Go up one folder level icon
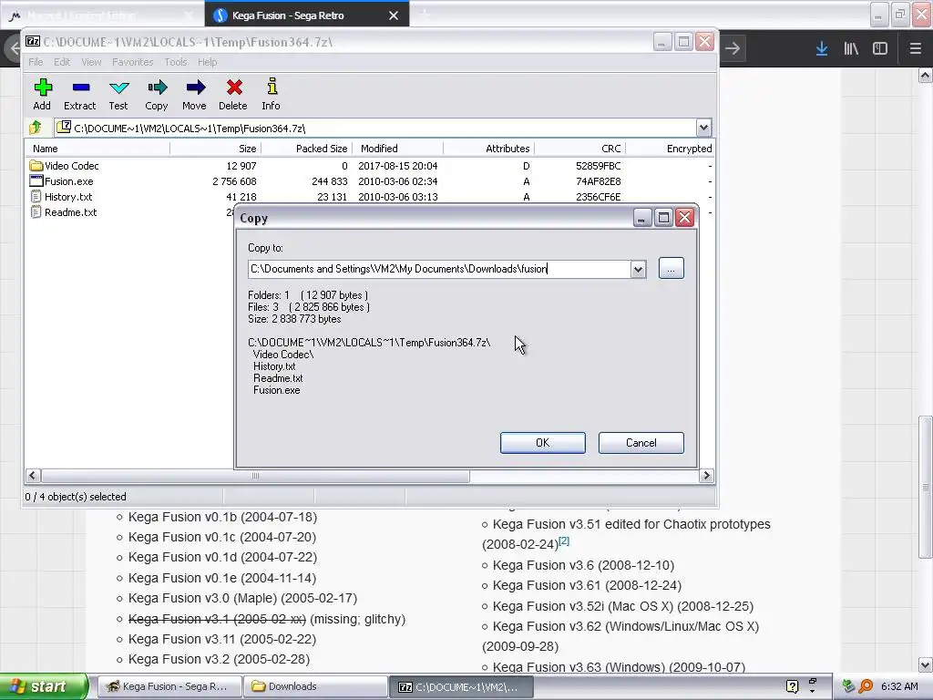 pyautogui.click(x=36, y=128)
